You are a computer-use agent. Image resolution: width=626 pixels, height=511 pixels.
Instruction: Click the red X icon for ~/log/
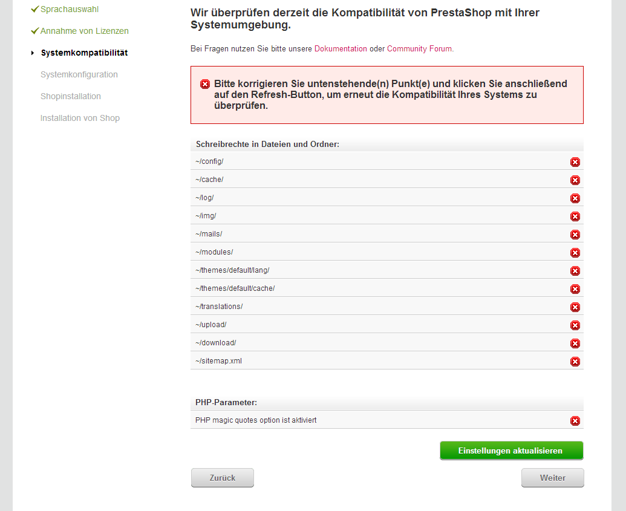575,198
